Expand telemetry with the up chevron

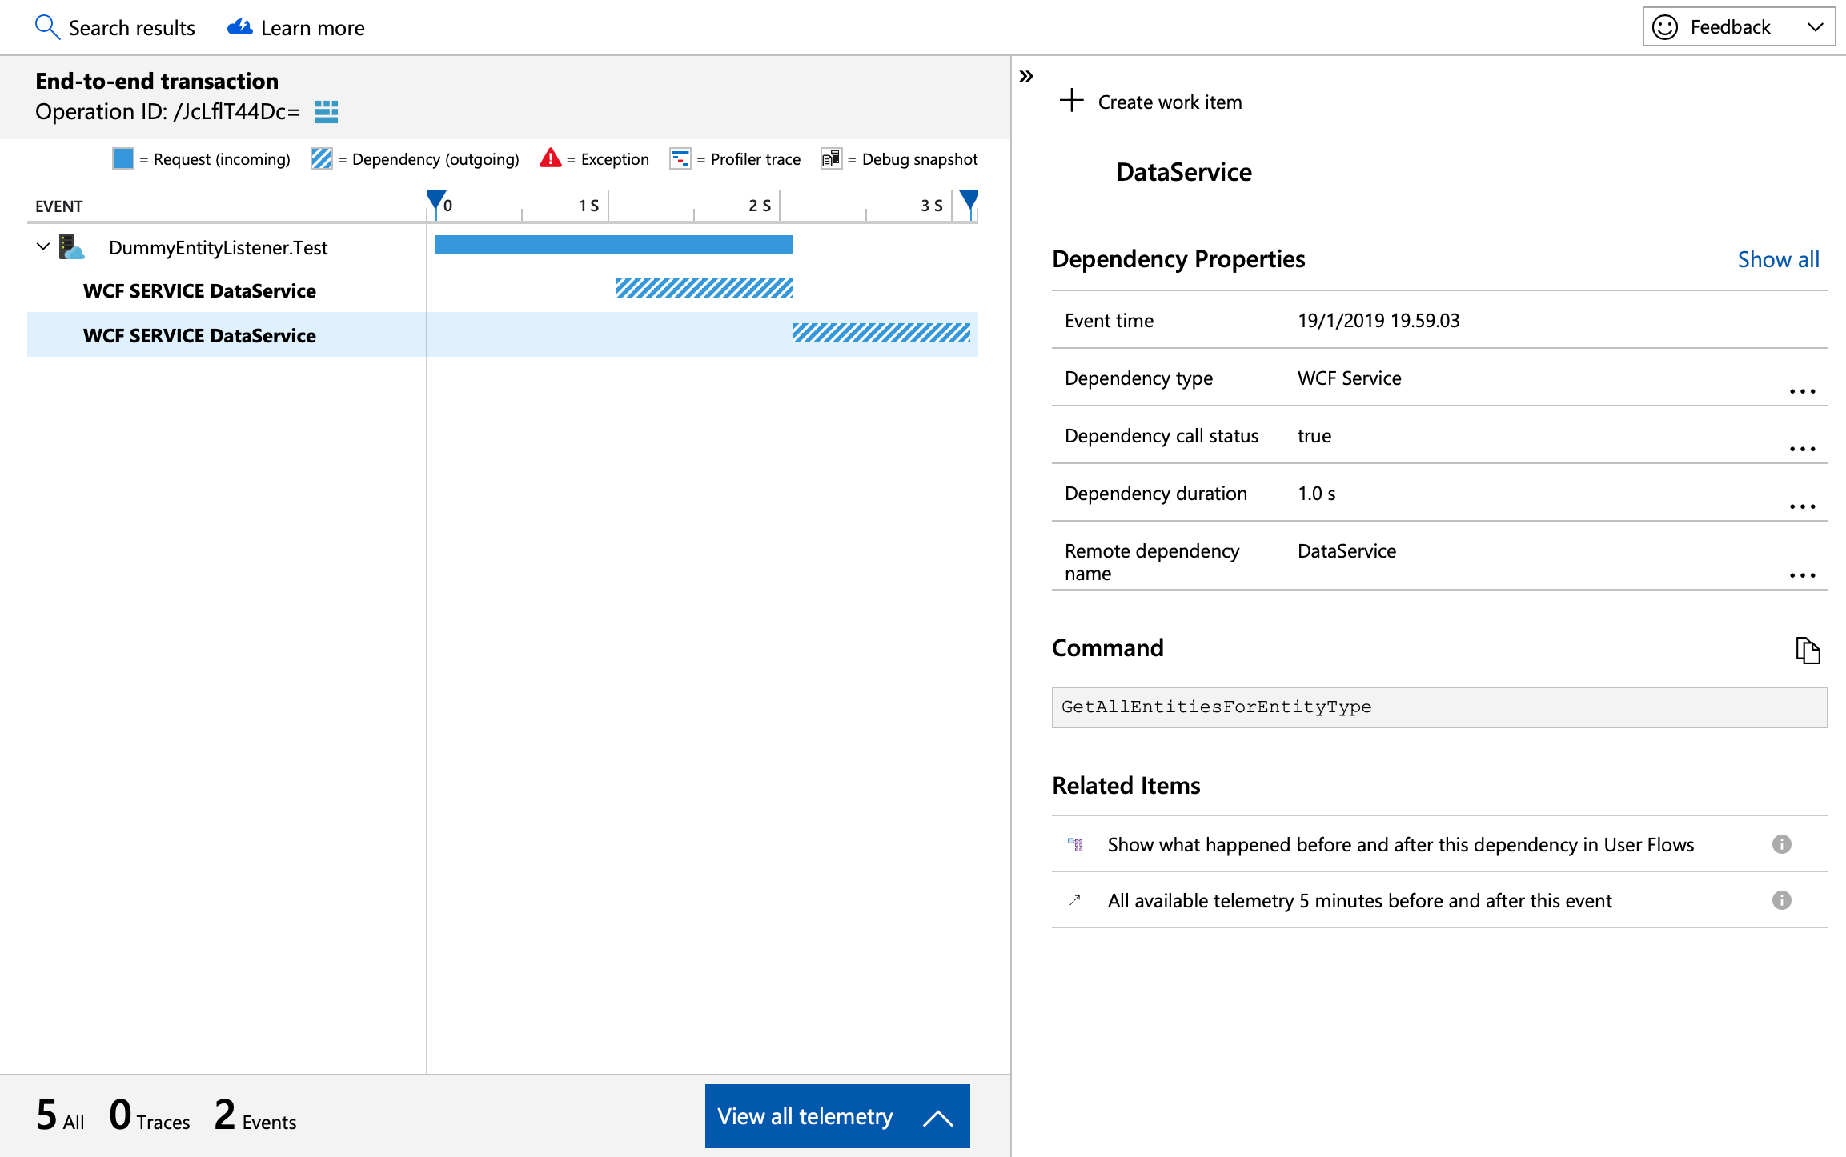[x=937, y=1118]
